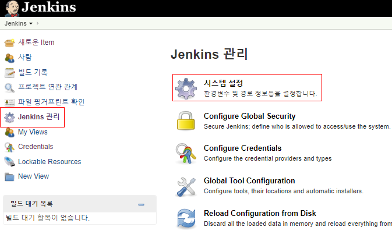
Task: Click the 사람 people icon
Action: tap(9, 58)
